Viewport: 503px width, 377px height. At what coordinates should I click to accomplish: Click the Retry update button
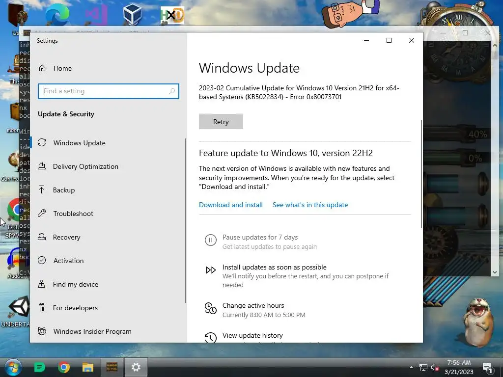click(x=221, y=122)
